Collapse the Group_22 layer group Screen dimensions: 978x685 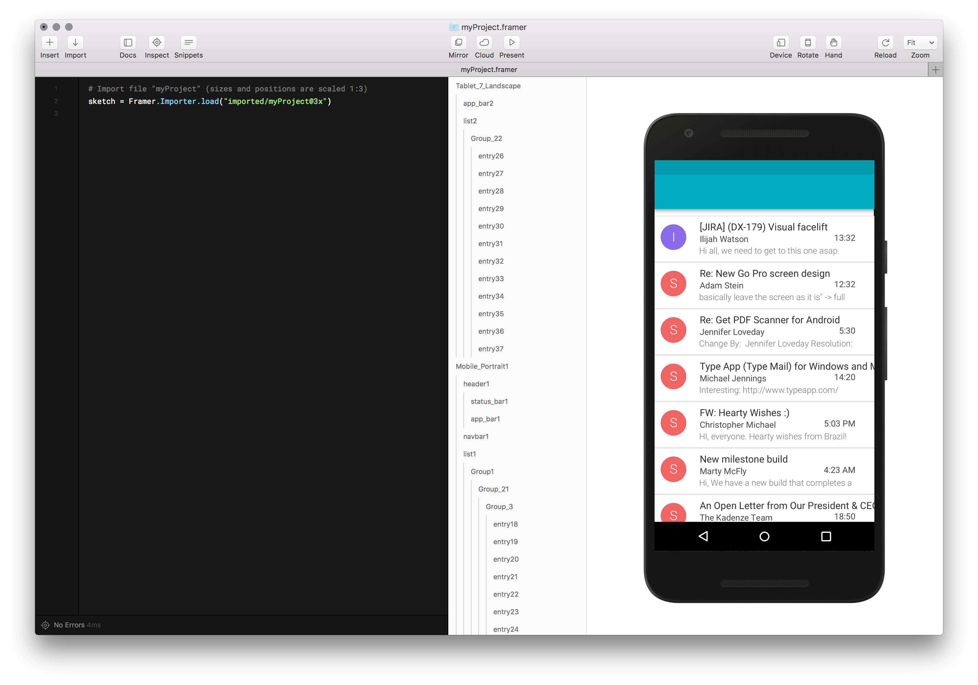point(486,138)
